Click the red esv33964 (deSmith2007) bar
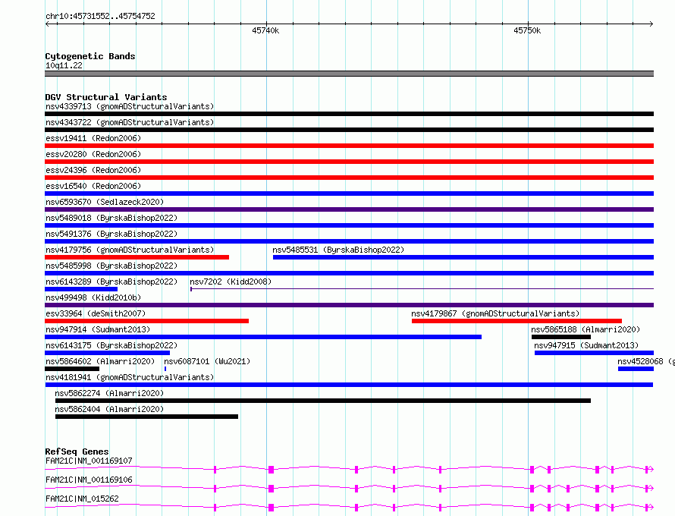 point(147,321)
